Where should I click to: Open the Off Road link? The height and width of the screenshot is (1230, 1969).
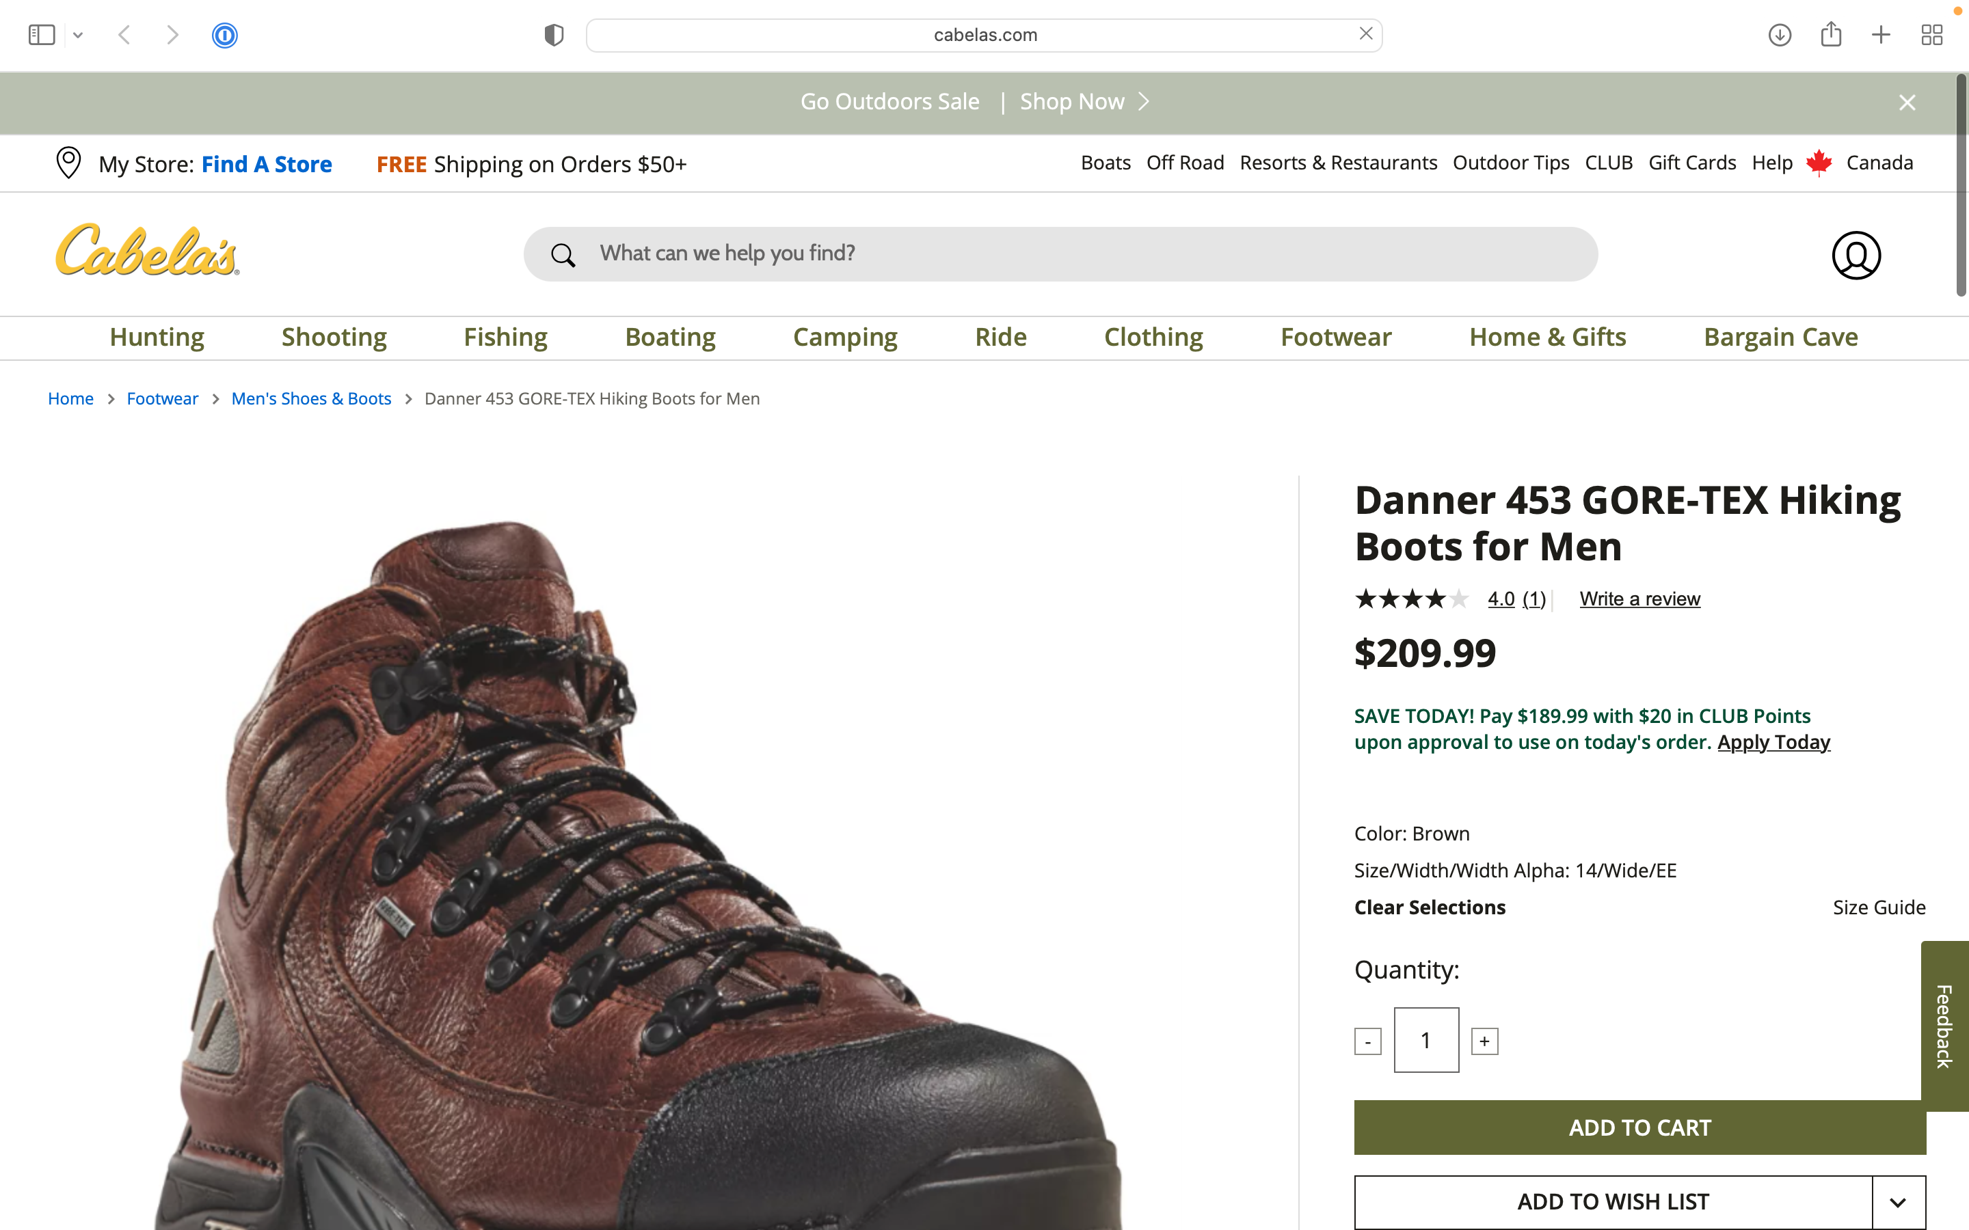[x=1185, y=163]
